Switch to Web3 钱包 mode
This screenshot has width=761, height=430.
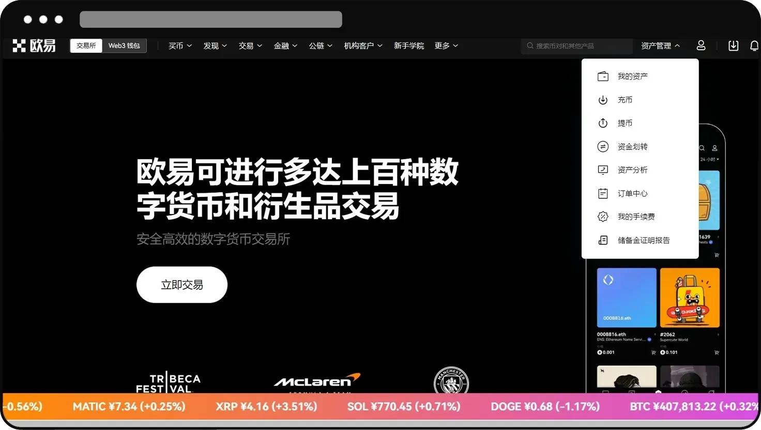point(124,45)
